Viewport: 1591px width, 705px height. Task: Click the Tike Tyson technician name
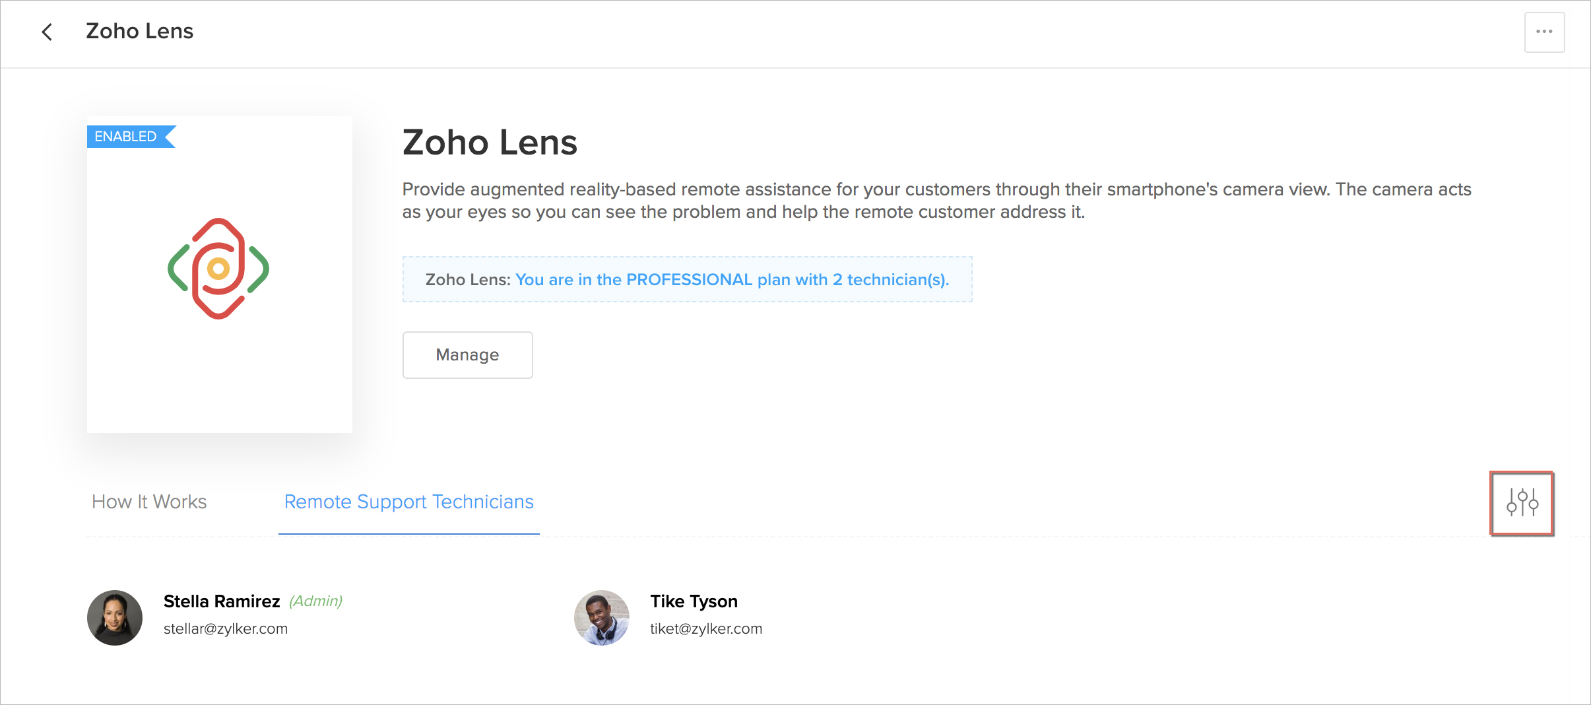tap(694, 601)
